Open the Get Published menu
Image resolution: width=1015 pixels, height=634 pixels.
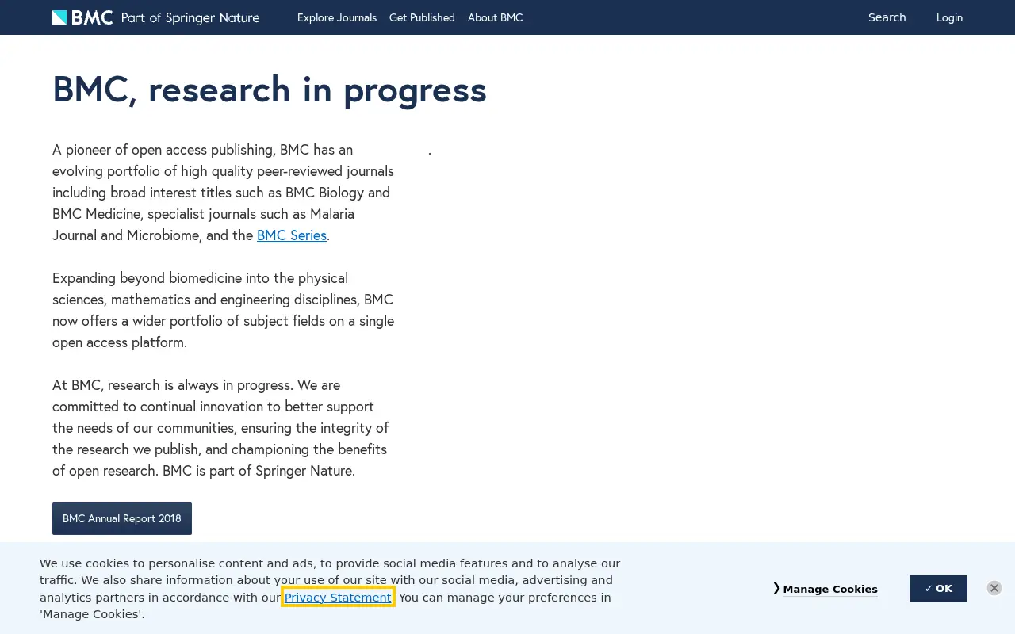pos(422,17)
